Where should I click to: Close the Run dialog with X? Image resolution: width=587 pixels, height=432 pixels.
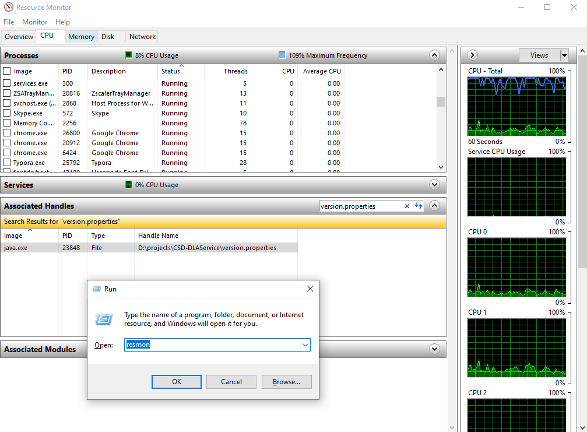pyautogui.click(x=310, y=289)
